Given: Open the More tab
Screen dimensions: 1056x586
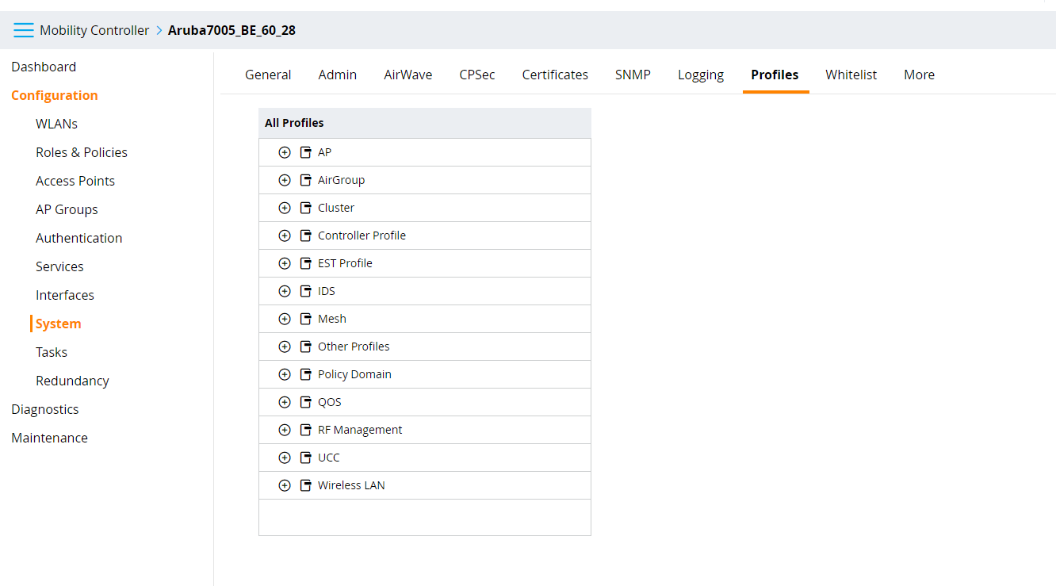Looking at the screenshot, I should tap(919, 75).
